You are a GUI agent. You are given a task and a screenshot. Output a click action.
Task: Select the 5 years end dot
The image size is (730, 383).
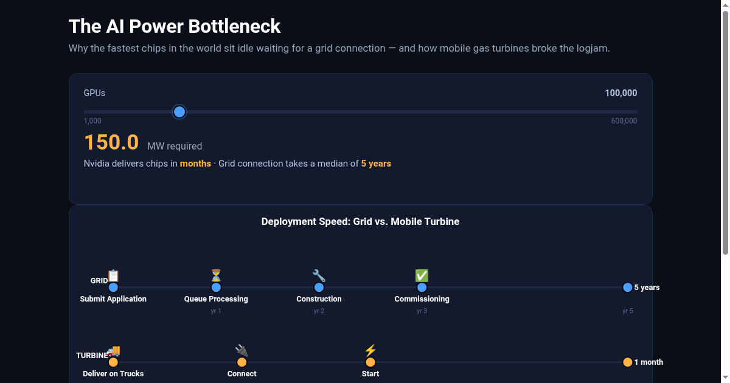628,288
